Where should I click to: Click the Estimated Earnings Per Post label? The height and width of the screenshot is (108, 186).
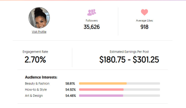(129, 52)
